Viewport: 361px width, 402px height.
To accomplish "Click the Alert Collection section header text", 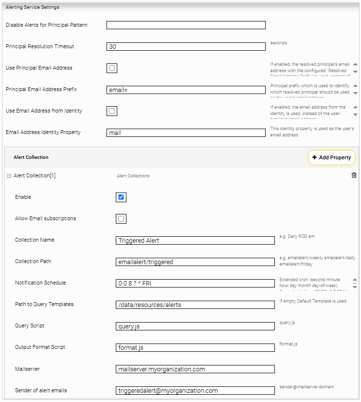I will pos(31,157).
